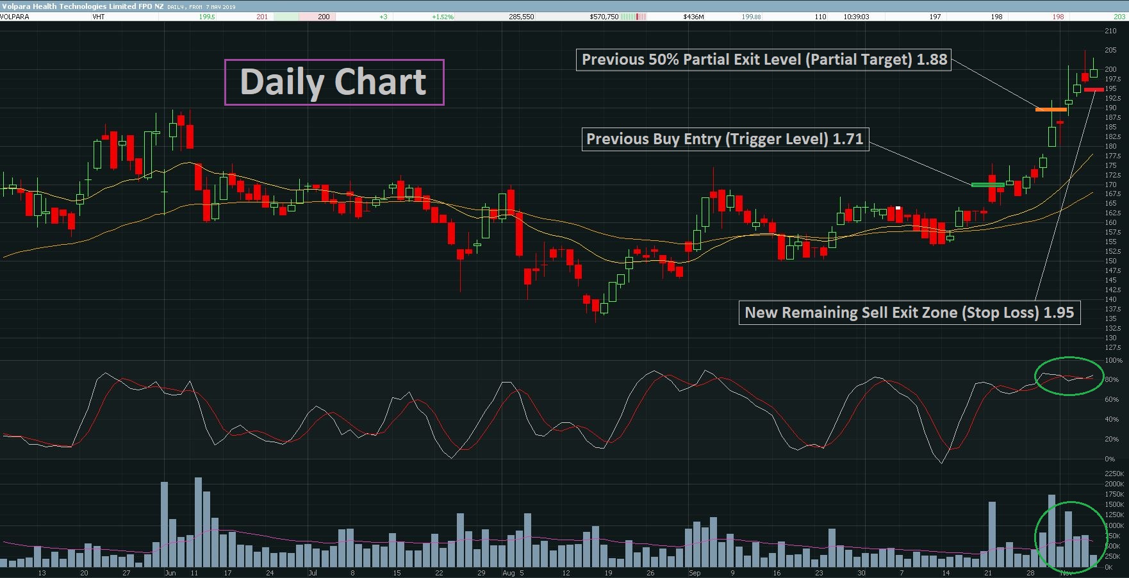Click the red 201 ask price
This screenshot has width=1129, height=578.
(x=262, y=17)
